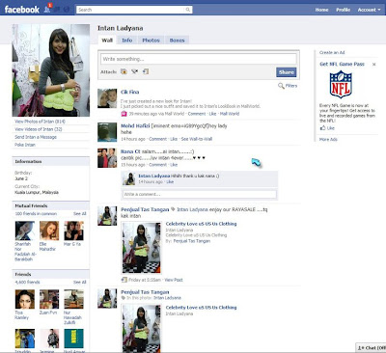The height and width of the screenshot is (353, 386).
Task: Open messages icon in top bar
Action: [58, 10]
